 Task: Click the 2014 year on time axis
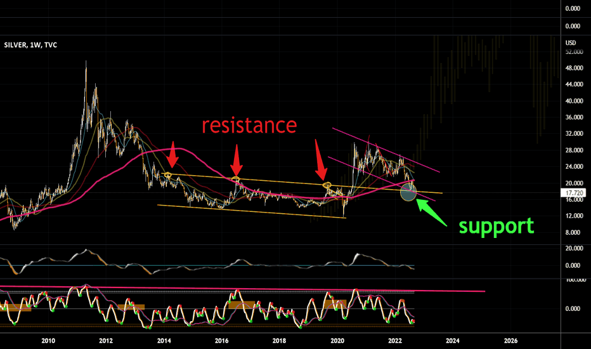(164, 341)
